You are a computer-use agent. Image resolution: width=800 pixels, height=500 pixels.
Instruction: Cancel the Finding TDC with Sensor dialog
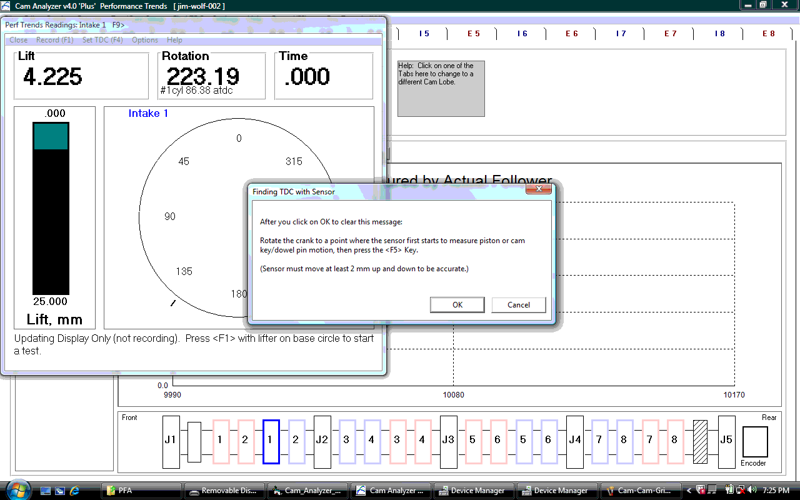(519, 304)
